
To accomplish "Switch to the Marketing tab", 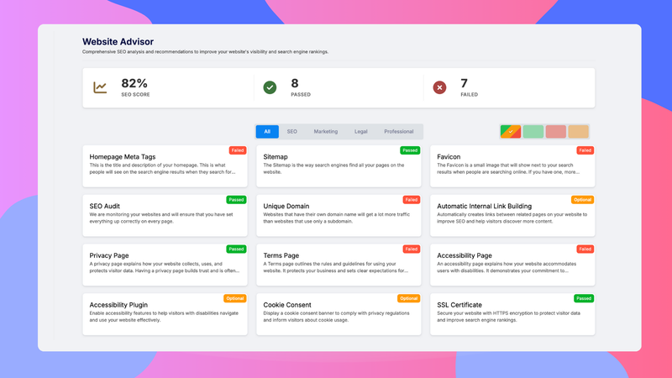I will [x=325, y=131].
